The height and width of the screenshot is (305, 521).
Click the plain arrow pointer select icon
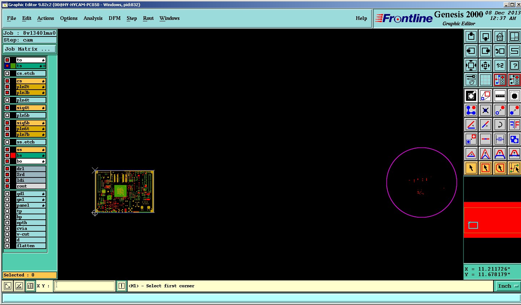471,168
